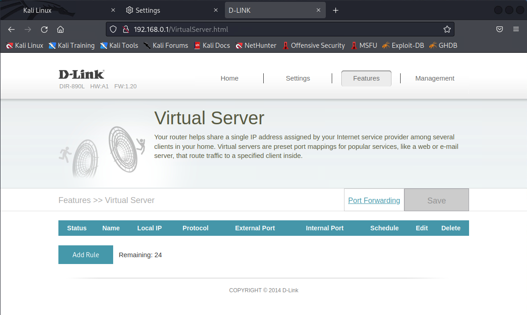Open the Pocket save icon
The image size is (527, 315).
click(x=500, y=30)
